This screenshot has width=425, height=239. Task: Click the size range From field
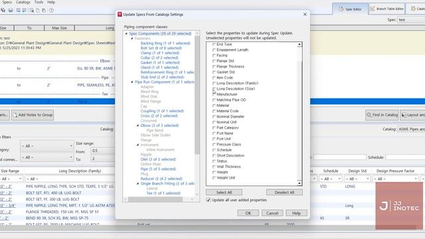pos(102,151)
